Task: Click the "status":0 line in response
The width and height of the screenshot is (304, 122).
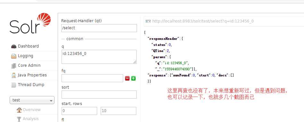Action: tap(162, 45)
